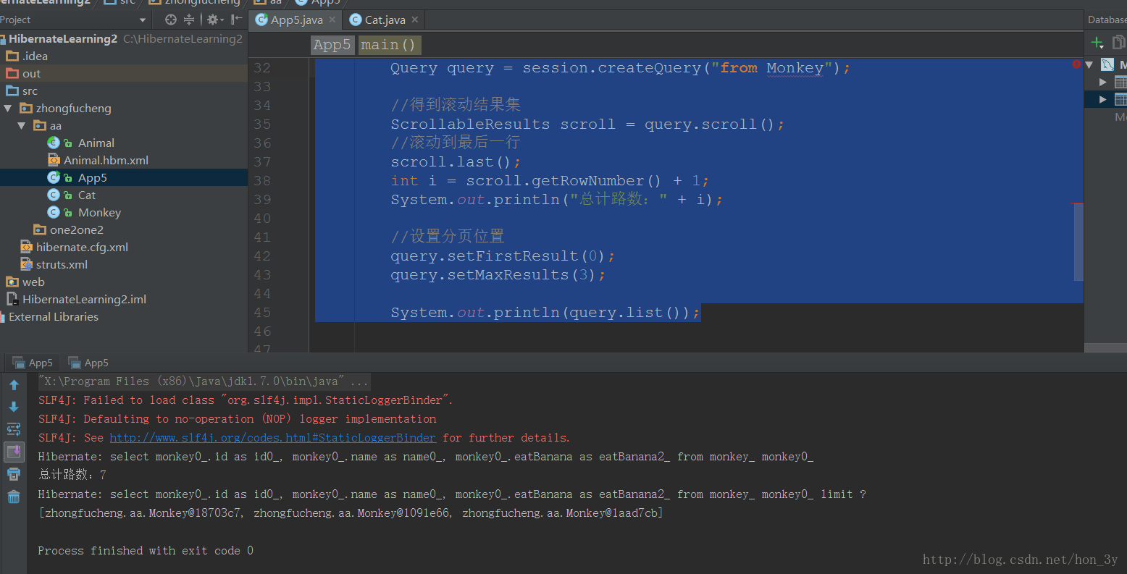Hide the Project tool window

(236, 20)
